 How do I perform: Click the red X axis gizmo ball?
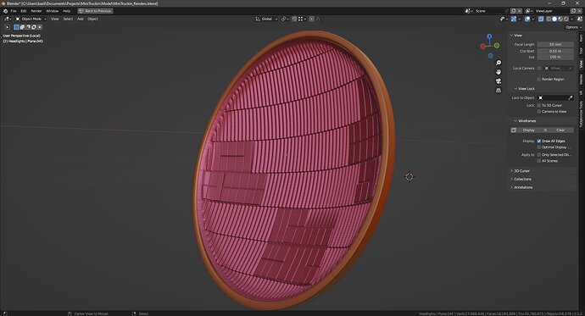click(483, 47)
